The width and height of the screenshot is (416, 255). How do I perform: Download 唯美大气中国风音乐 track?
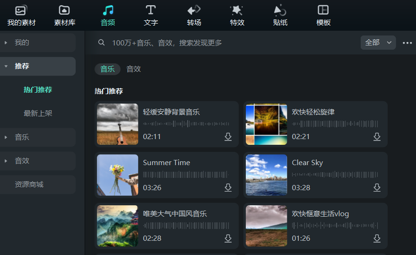tap(228, 238)
